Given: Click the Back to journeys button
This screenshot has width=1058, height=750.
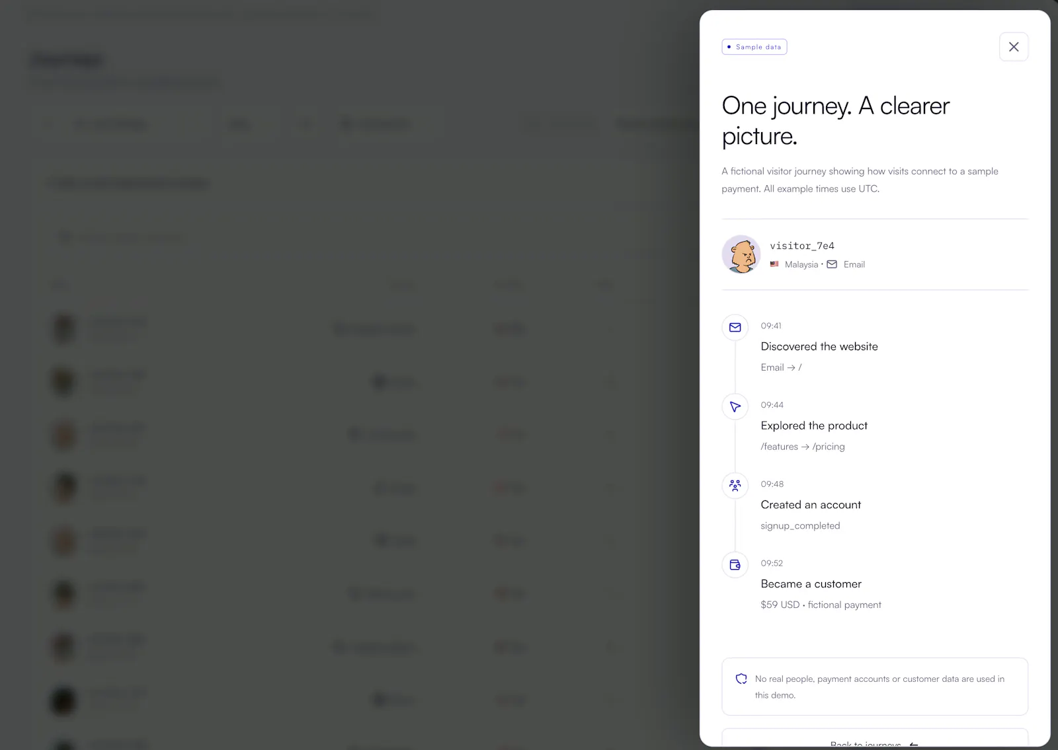Looking at the screenshot, I should (x=875, y=738).
